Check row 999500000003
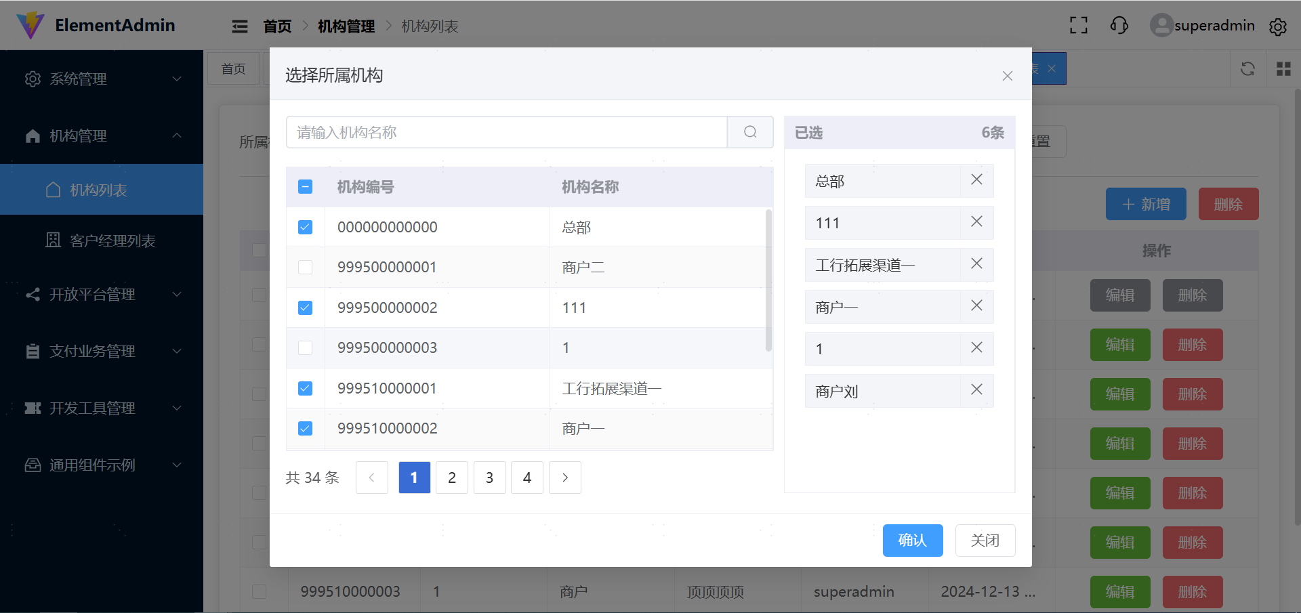Screen dimensions: 1301x613 tap(306, 347)
